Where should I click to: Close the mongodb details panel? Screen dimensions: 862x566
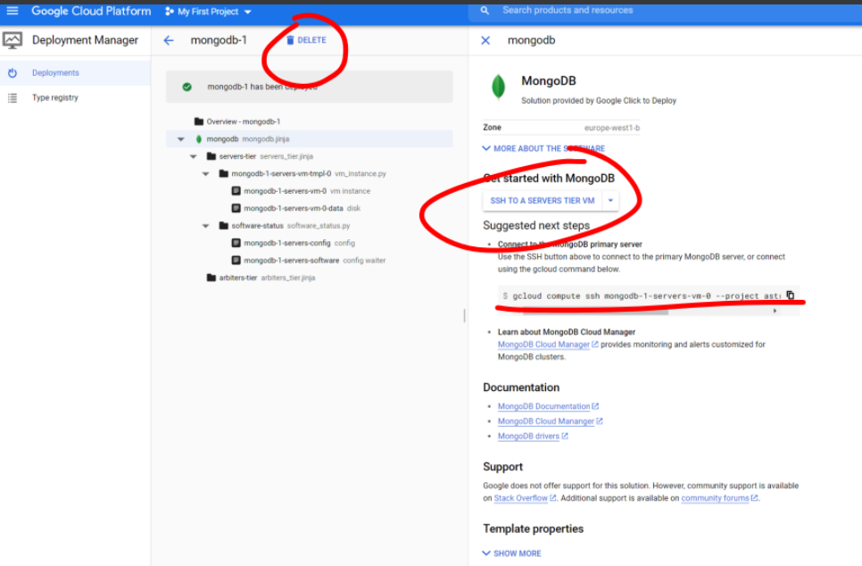pos(485,40)
